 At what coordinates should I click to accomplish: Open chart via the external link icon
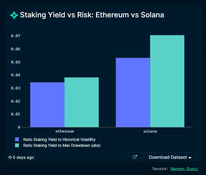(x=135, y=157)
